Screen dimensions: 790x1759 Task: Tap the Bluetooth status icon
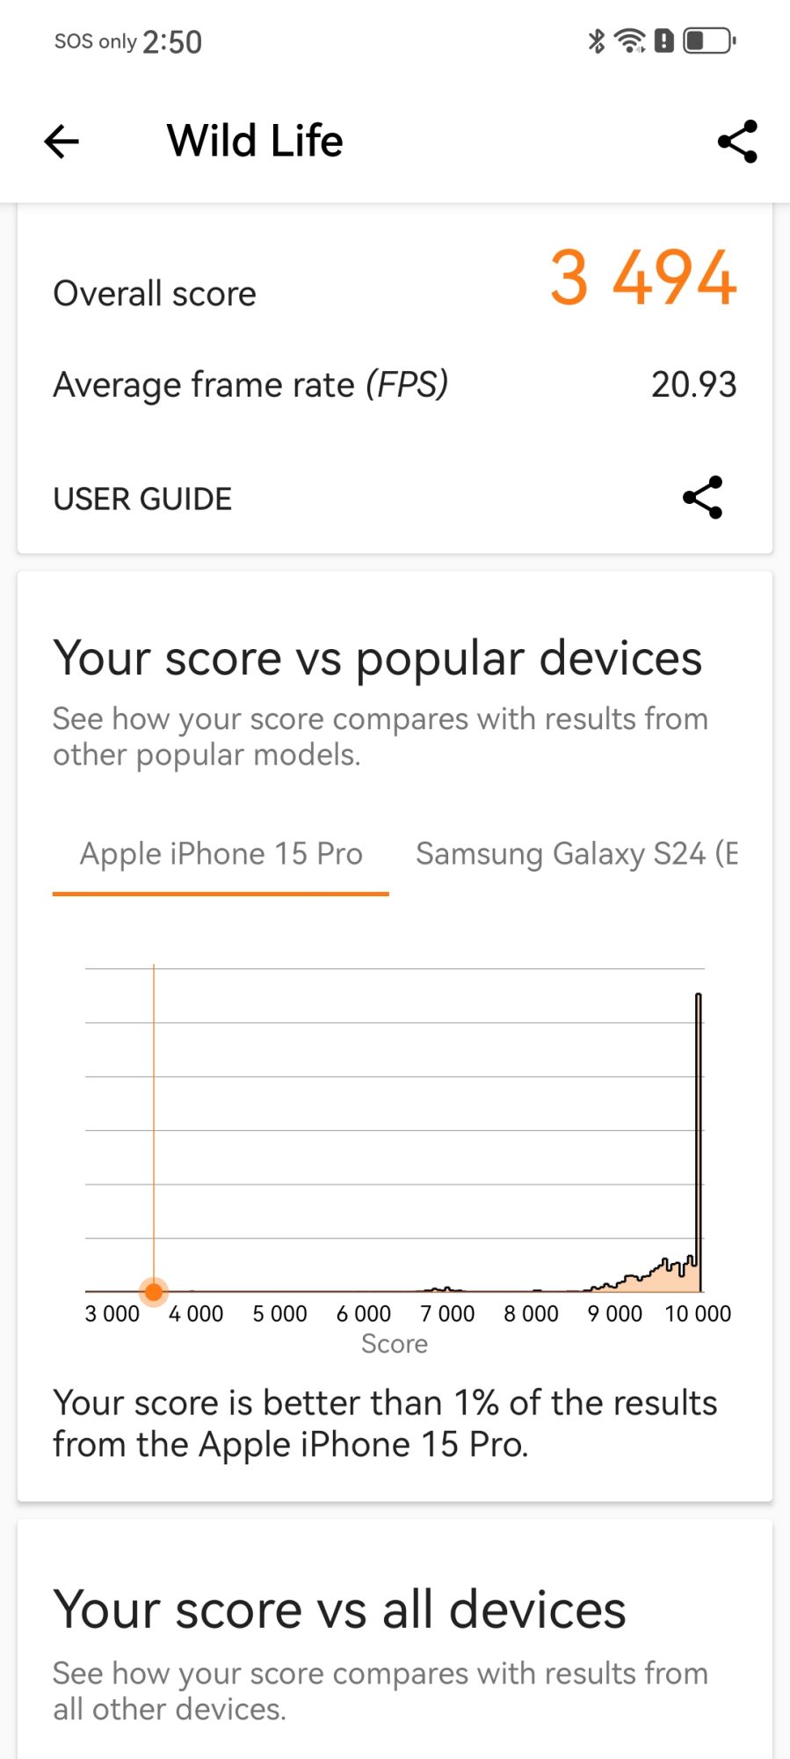pyautogui.click(x=597, y=40)
